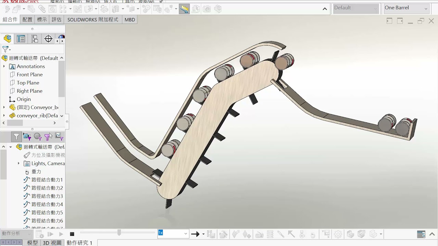Open the SOLIDWORKS 附加程式 tab

click(x=93, y=19)
